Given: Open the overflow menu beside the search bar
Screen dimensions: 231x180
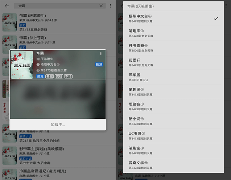Looking at the screenshot, I should [x=110, y=6].
